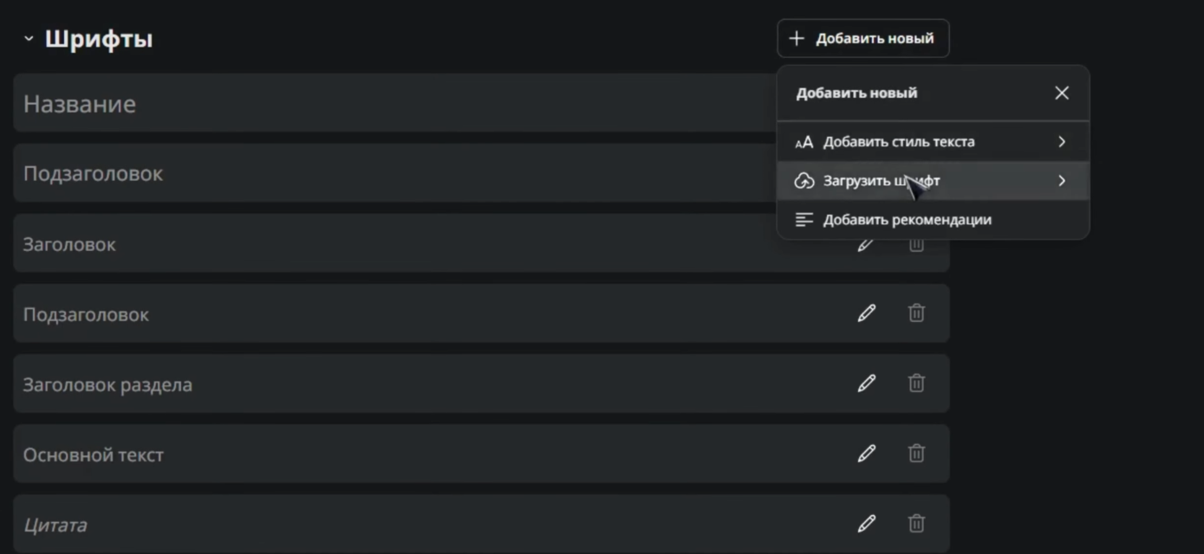The height and width of the screenshot is (554, 1204).
Task: Click the Цитата italic style row
Action: [55, 525]
